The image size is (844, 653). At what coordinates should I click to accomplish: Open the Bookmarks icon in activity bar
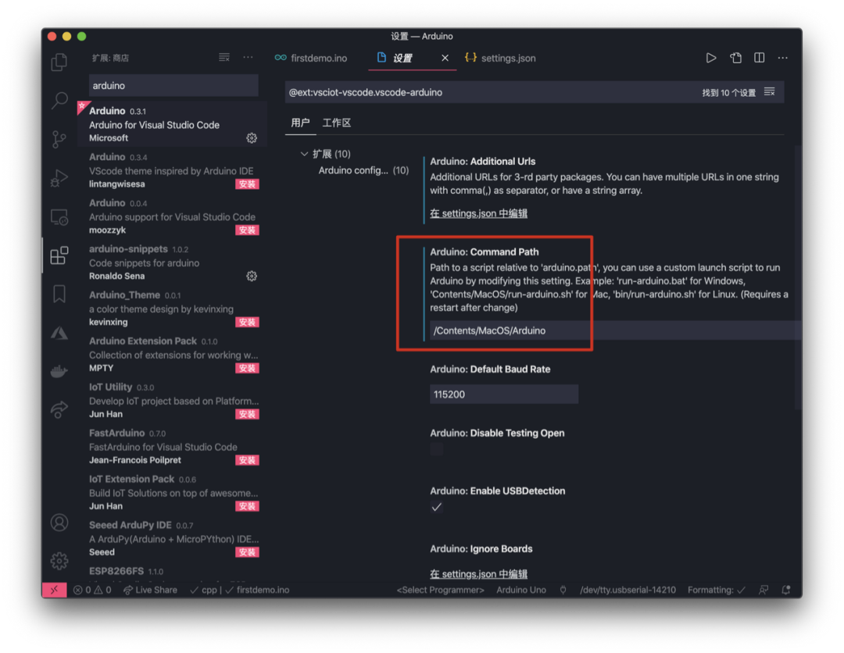click(x=59, y=294)
